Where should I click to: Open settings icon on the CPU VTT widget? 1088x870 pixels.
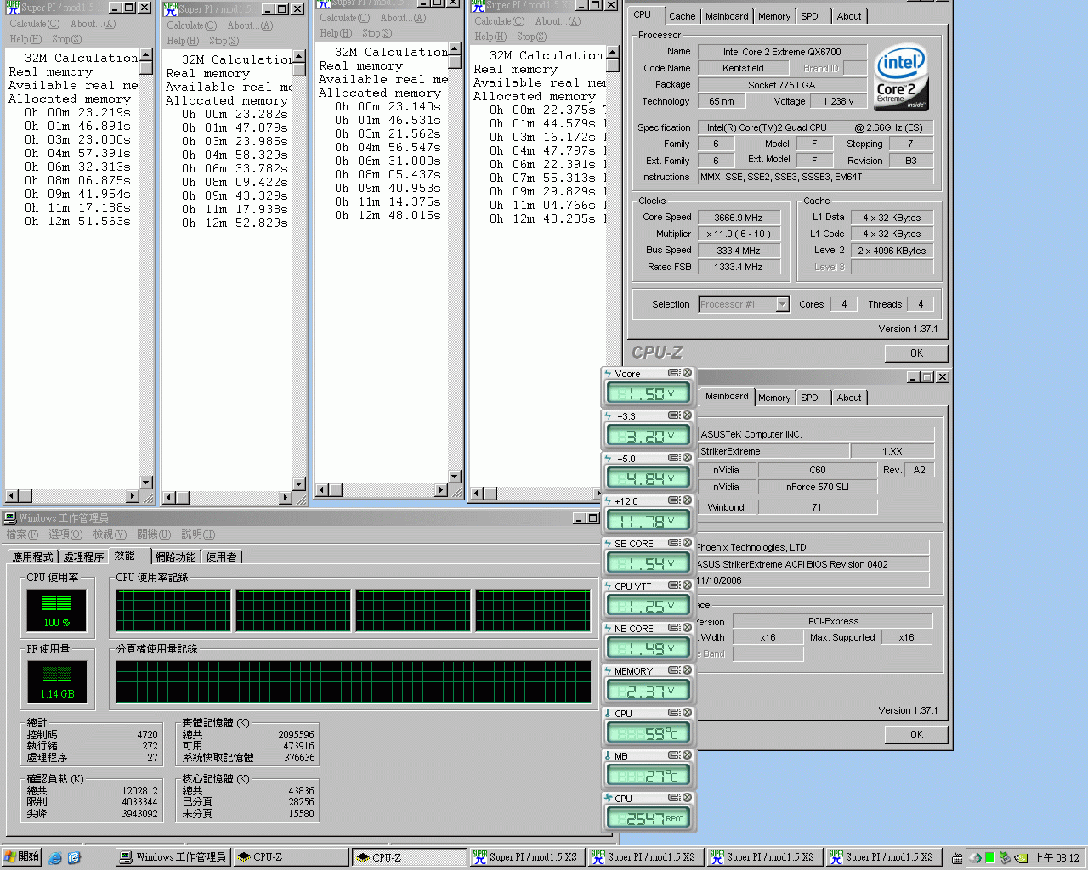point(673,585)
